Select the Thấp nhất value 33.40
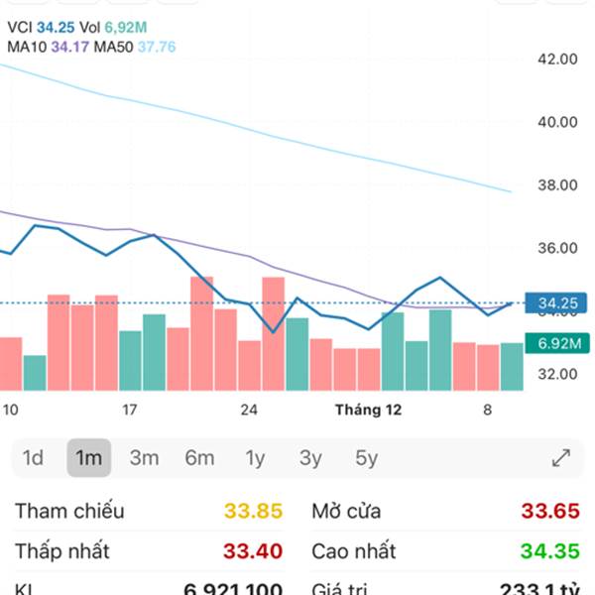The image size is (595, 595). pos(253,551)
